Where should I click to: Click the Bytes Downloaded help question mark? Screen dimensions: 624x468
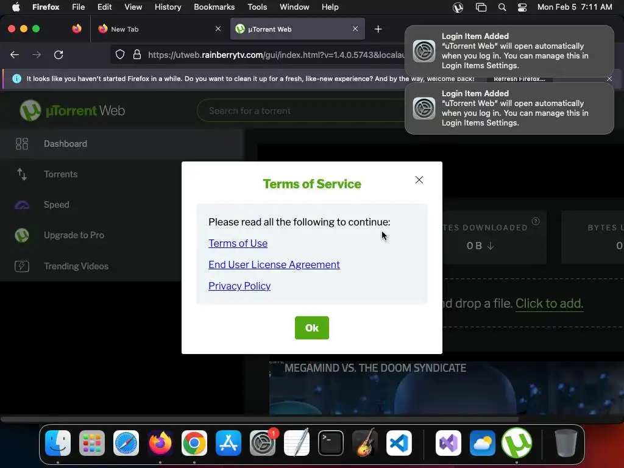point(536,221)
